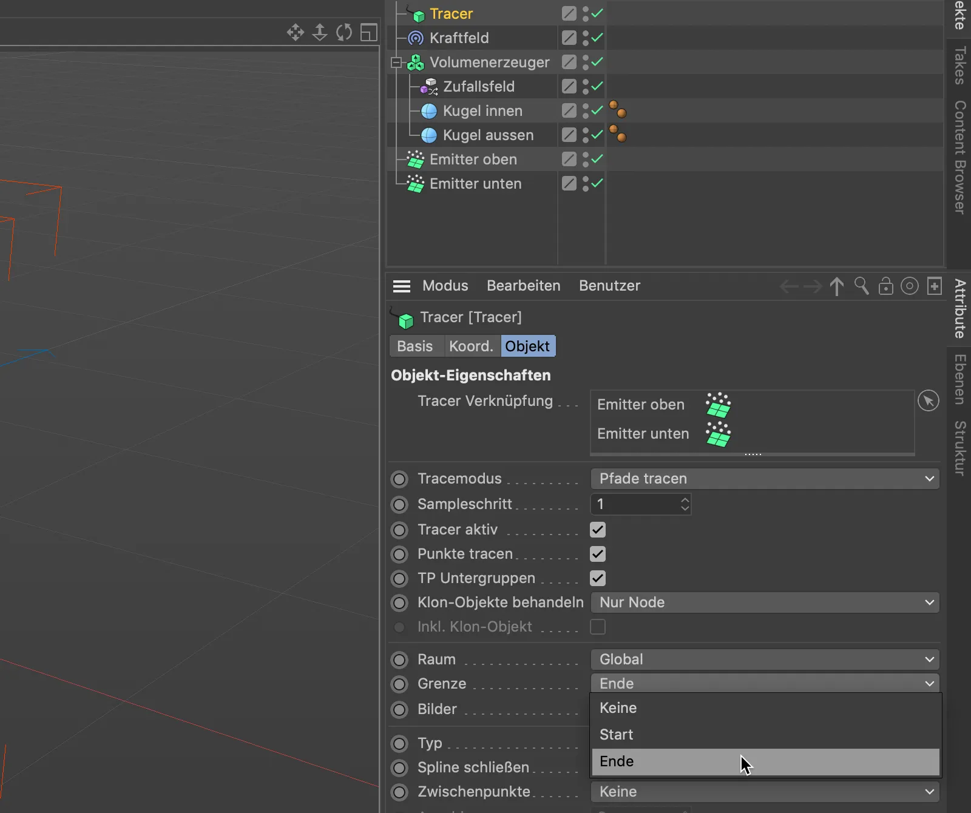Screen dimensions: 971x813
Task: Switch to the Koord. tab
Action: pos(472,346)
